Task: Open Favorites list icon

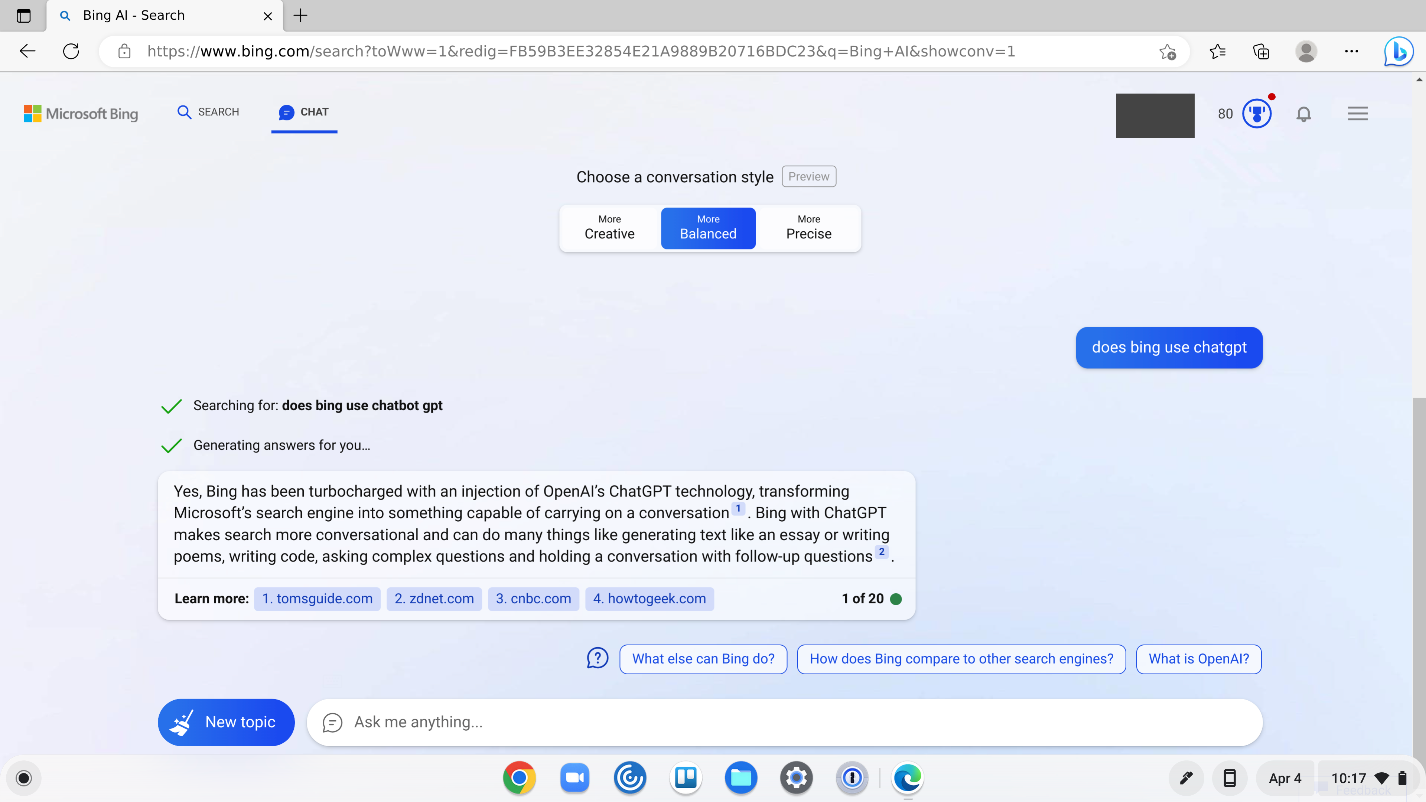Action: [x=1217, y=52]
